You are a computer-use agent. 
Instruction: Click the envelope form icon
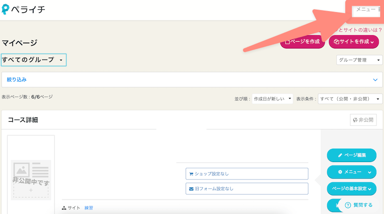[191, 189]
